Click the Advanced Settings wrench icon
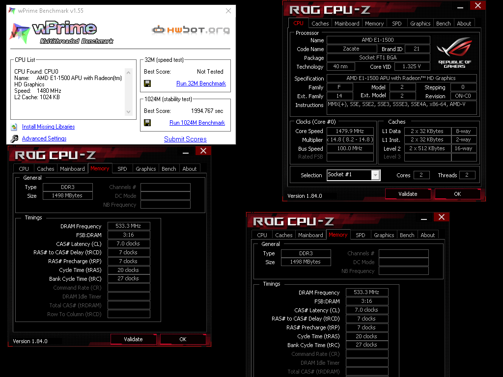Image resolution: width=503 pixels, height=377 pixels. 14,138
